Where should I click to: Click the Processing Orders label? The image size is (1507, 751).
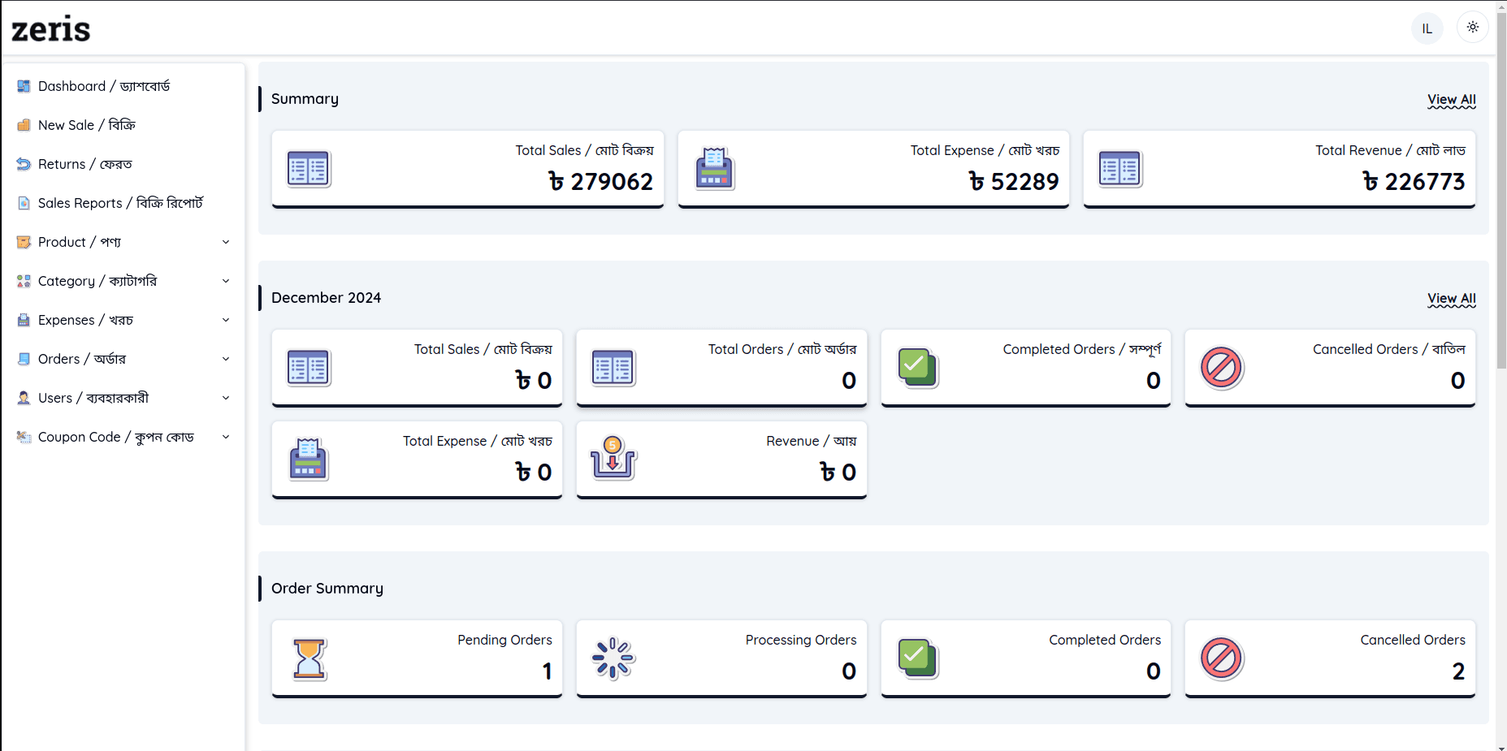click(x=801, y=640)
